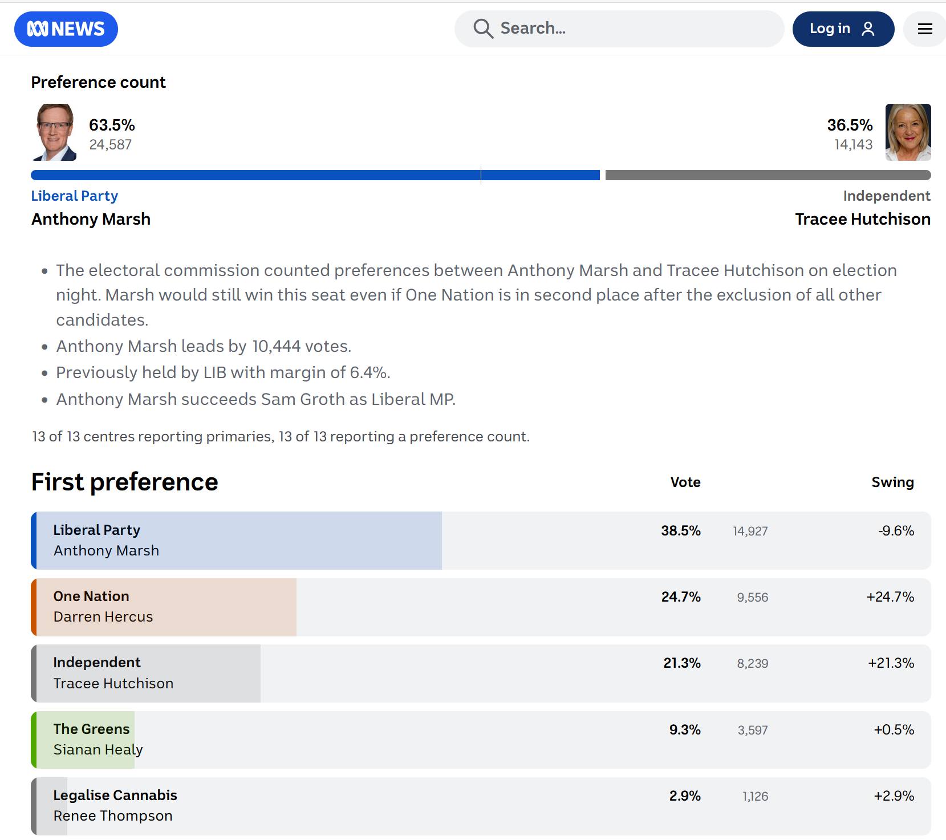
Task: Click the Log in button
Action: 843,29
